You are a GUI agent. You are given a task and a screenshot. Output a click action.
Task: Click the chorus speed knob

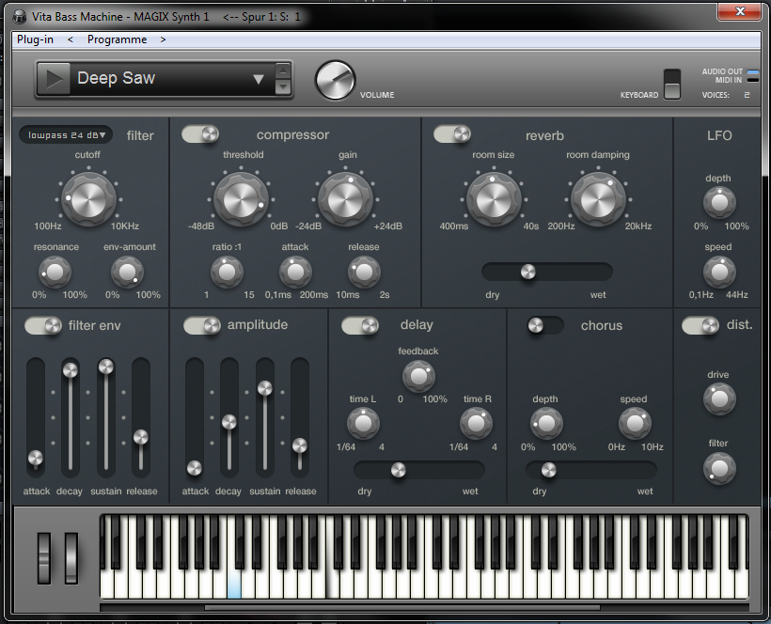(634, 424)
